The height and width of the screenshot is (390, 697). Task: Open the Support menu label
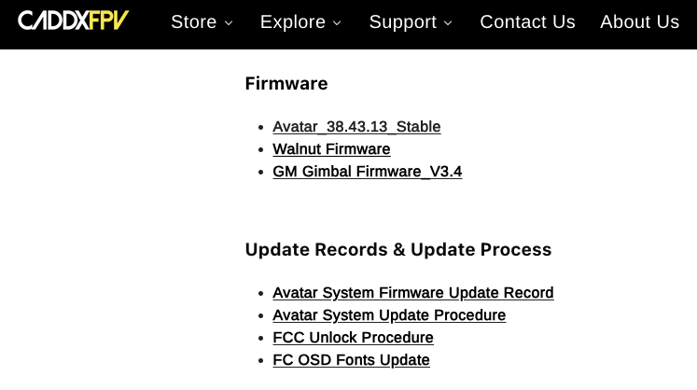pyautogui.click(x=402, y=21)
